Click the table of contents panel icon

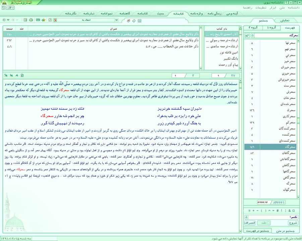[25, 20]
